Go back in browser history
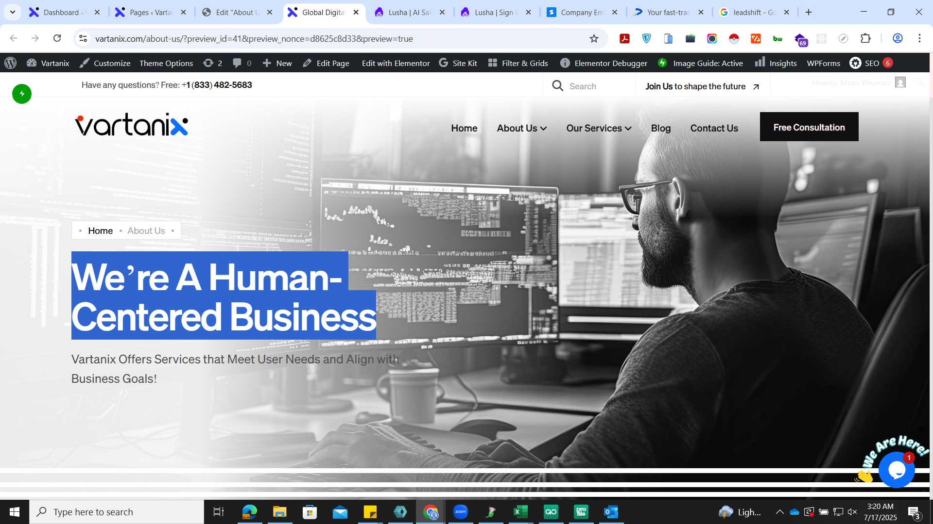 coord(14,38)
